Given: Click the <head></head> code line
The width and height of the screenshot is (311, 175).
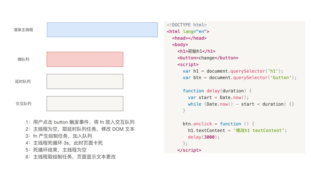Looking at the screenshot, I should click(189, 38).
